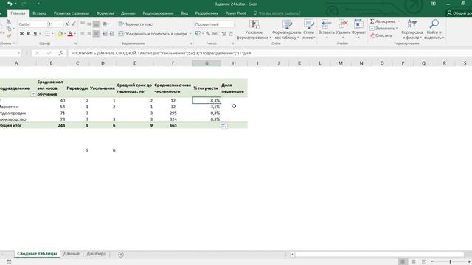Open Найти и выделить menu

coord(434,29)
